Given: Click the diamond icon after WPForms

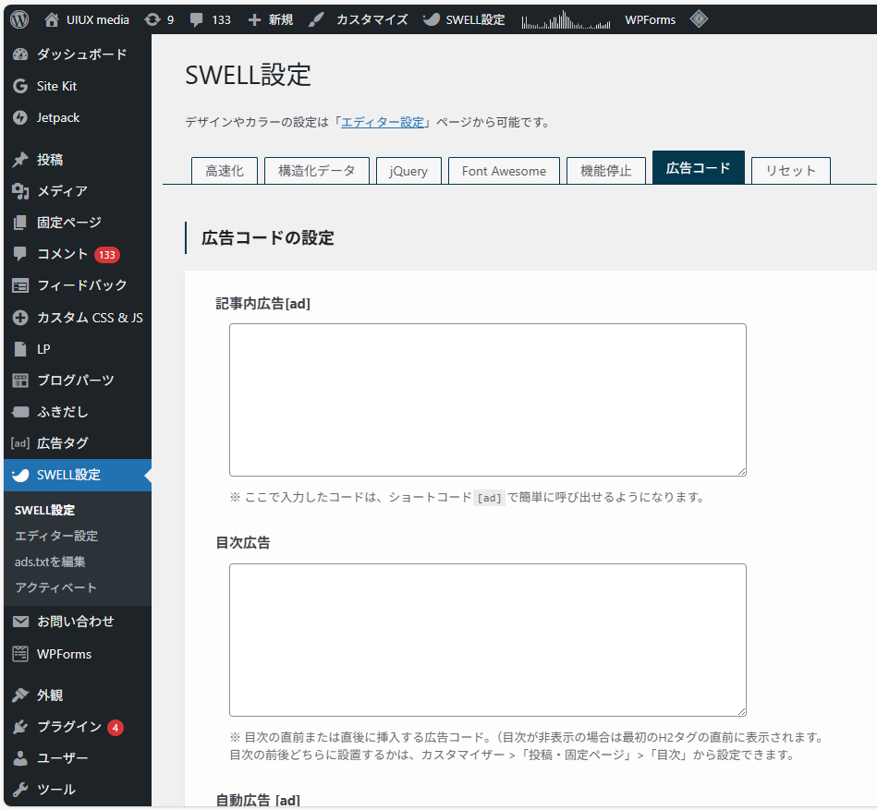Looking at the screenshot, I should pos(699,18).
